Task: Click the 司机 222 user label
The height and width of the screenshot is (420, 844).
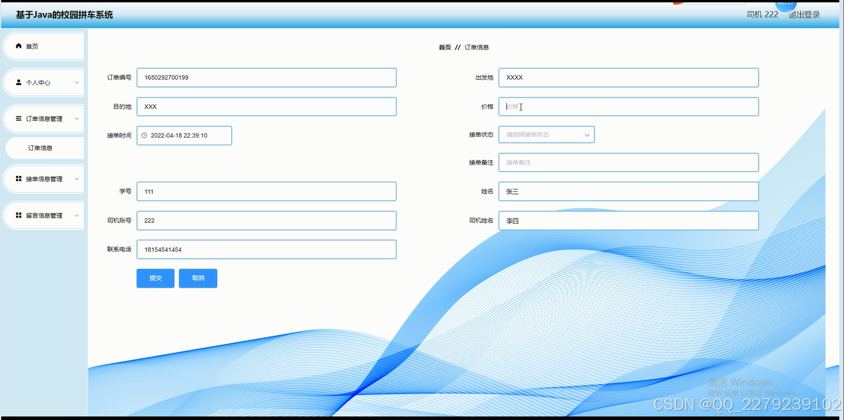Action: (x=762, y=15)
